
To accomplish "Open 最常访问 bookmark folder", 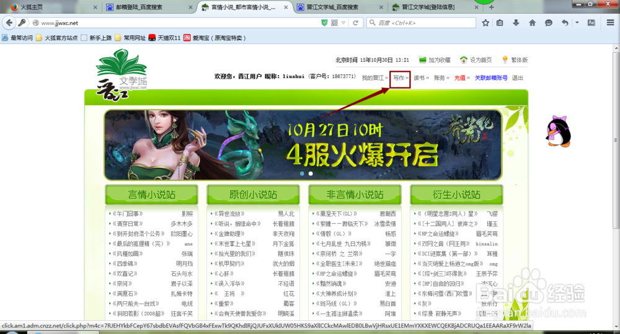I will (17, 38).
